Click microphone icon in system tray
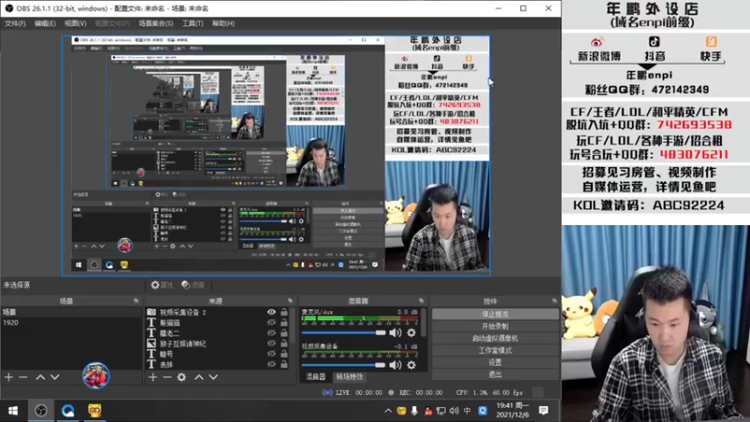The width and height of the screenshot is (750, 422). 414,411
